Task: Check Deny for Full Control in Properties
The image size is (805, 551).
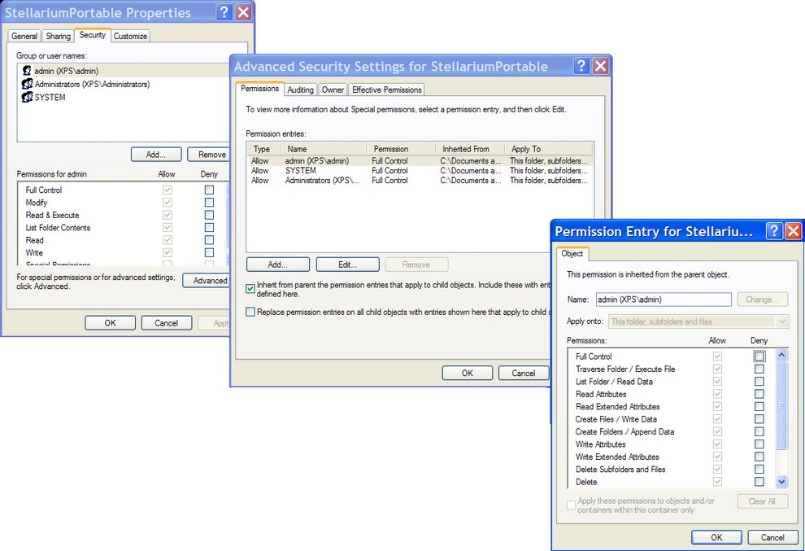Action: pos(209,190)
